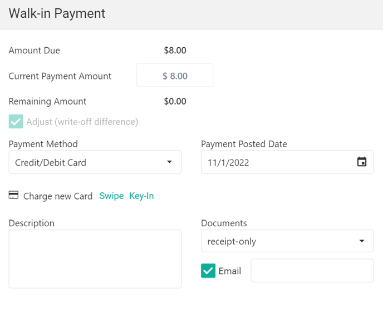Image resolution: width=383 pixels, height=309 pixels.
Task: Click the Charge new Card text
Action: (x=58, y=196)
